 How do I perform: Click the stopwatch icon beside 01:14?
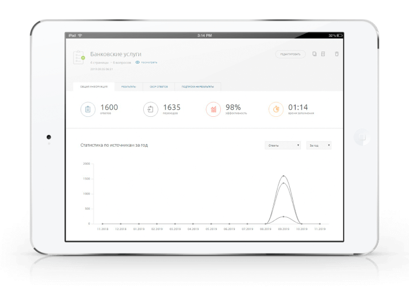(276, 109)
